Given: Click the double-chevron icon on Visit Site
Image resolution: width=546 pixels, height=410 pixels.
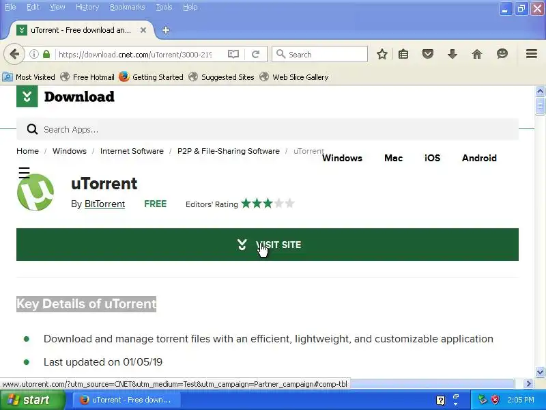Looking at the screenshot, I should [x=242, y=245].
